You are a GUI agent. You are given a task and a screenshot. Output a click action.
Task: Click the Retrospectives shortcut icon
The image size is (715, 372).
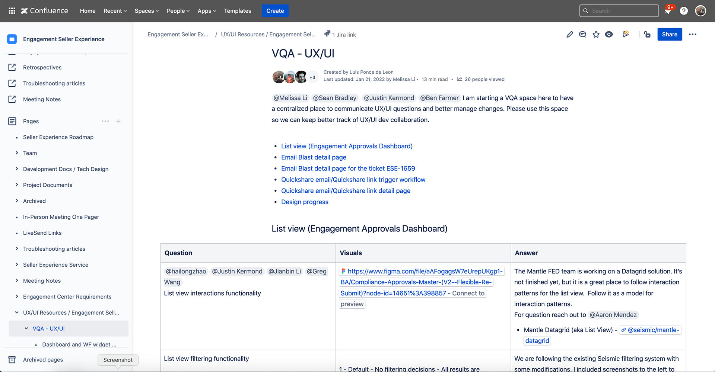click(x=12, y=67)
